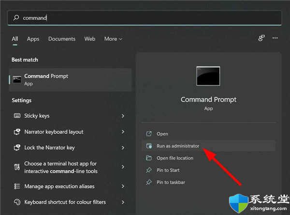Open Lock the Narrator key setting

tap(70, 148)
